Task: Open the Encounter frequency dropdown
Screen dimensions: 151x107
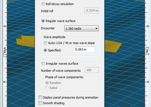Action: [81, 28]
